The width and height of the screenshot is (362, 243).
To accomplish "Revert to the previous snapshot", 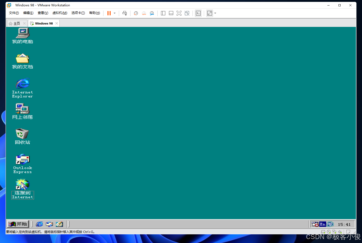I will tap(144, 13).
